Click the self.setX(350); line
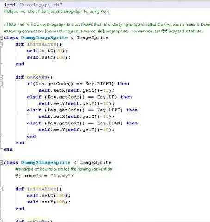210x222 pixels. point(49,196)
